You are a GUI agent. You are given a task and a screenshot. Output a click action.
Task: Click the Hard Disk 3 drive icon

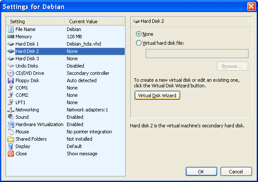[11, 59]
